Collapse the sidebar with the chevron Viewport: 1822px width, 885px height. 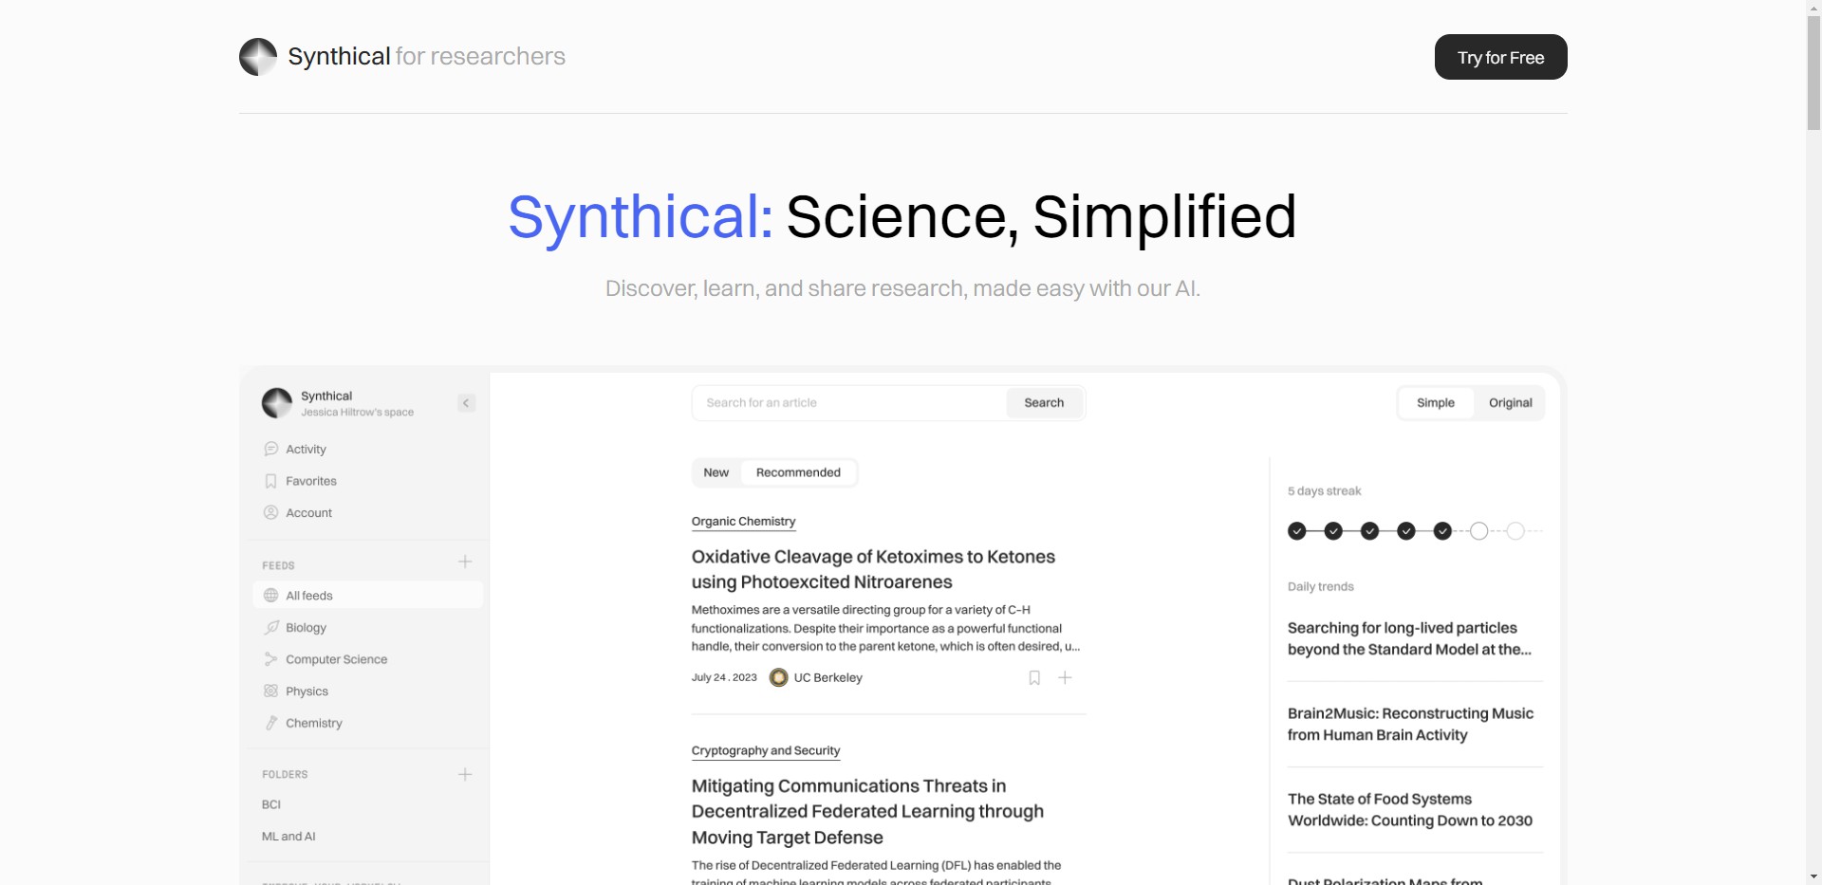click(x=465, y=402)
